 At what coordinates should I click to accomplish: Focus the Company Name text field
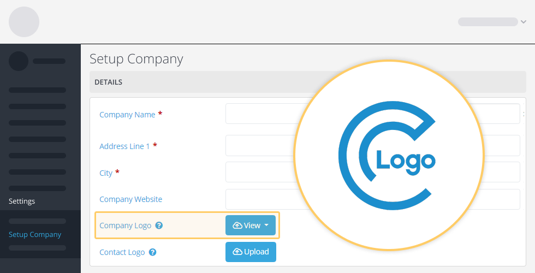[262, 114]
